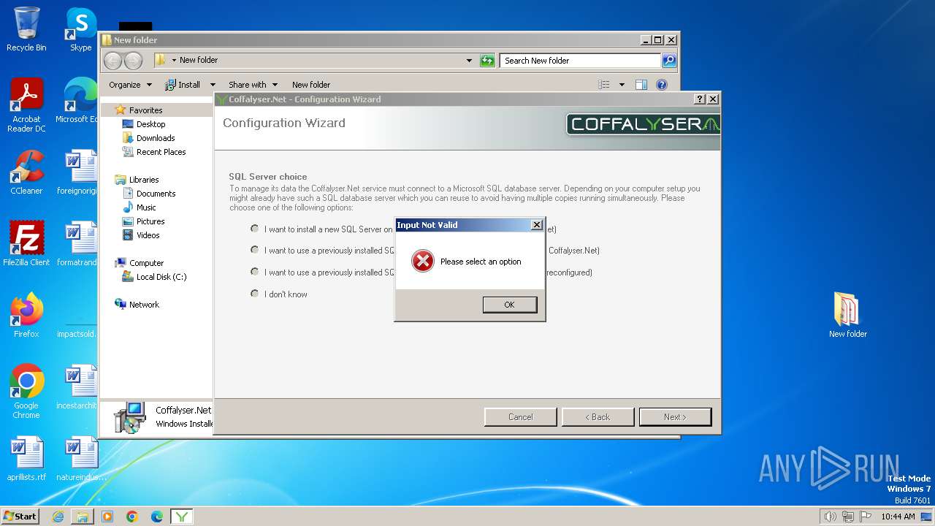This screenshot has width=935, height=526.
Task: Click the address bar showing New folder
Action: (x=314, y=61)
